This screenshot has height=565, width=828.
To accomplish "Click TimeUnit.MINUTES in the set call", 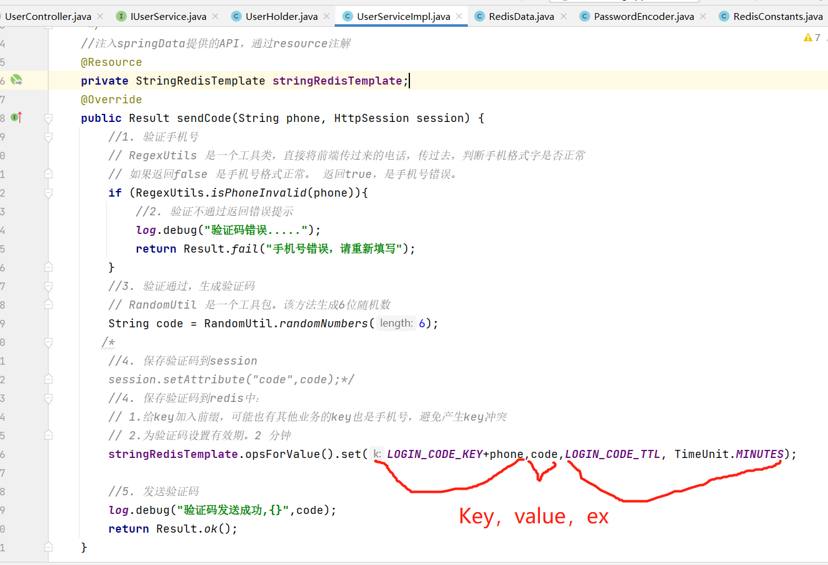I will (x=729, y=454).
